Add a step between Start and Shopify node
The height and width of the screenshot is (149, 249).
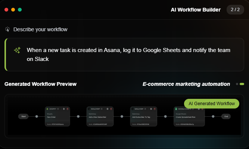[x=37, y=116]
